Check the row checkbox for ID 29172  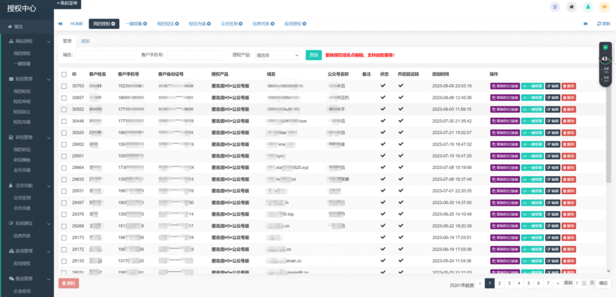(64, 249)
